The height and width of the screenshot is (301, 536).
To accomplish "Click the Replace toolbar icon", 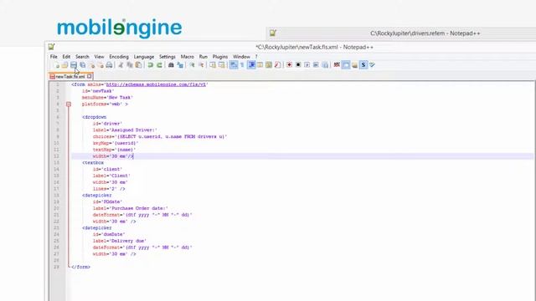I will tap(180, 65).
